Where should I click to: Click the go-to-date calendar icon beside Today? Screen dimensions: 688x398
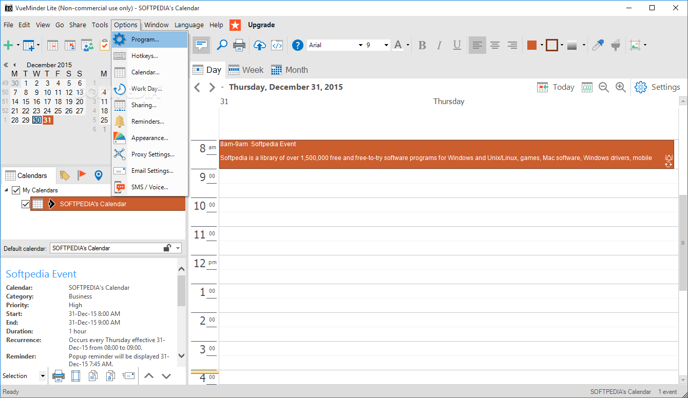click(587, 87)
